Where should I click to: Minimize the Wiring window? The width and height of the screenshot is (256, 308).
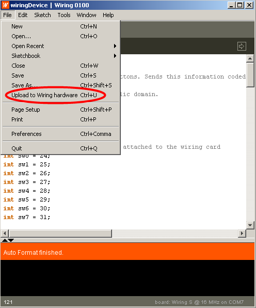[231, 5]
